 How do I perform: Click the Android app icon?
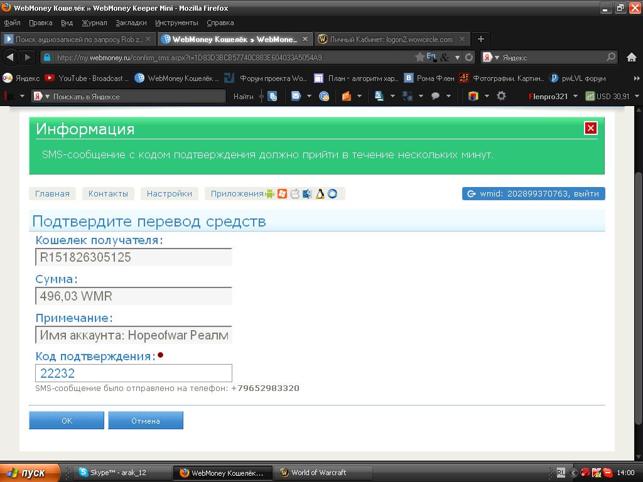click(269, 194)
